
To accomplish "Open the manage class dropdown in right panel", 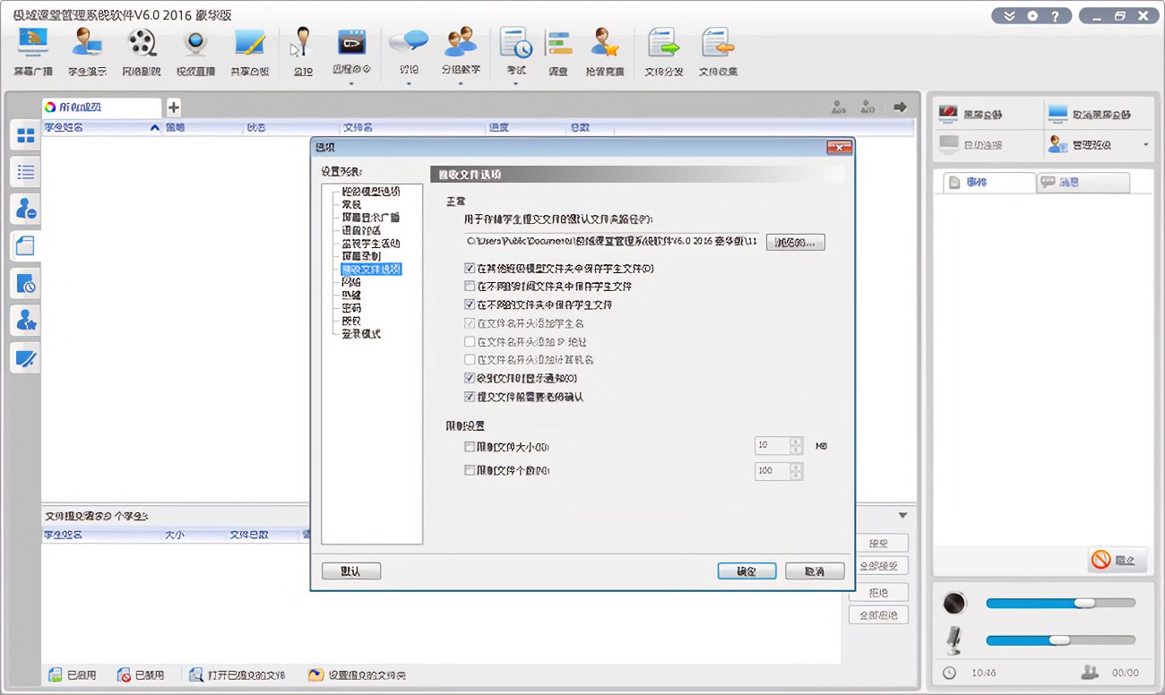I will [x=1145, y=144].
